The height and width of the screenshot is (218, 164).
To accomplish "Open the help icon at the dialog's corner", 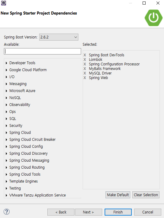I will [x=7, y=212].
